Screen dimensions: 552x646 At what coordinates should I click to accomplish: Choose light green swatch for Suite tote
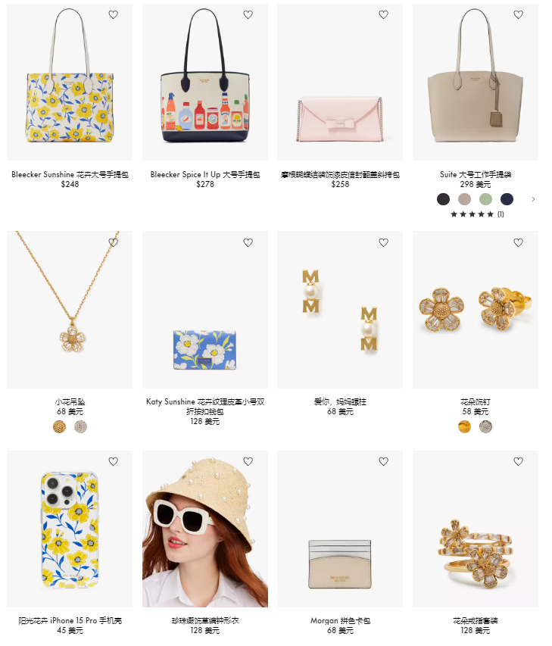[x=485, y=199]
